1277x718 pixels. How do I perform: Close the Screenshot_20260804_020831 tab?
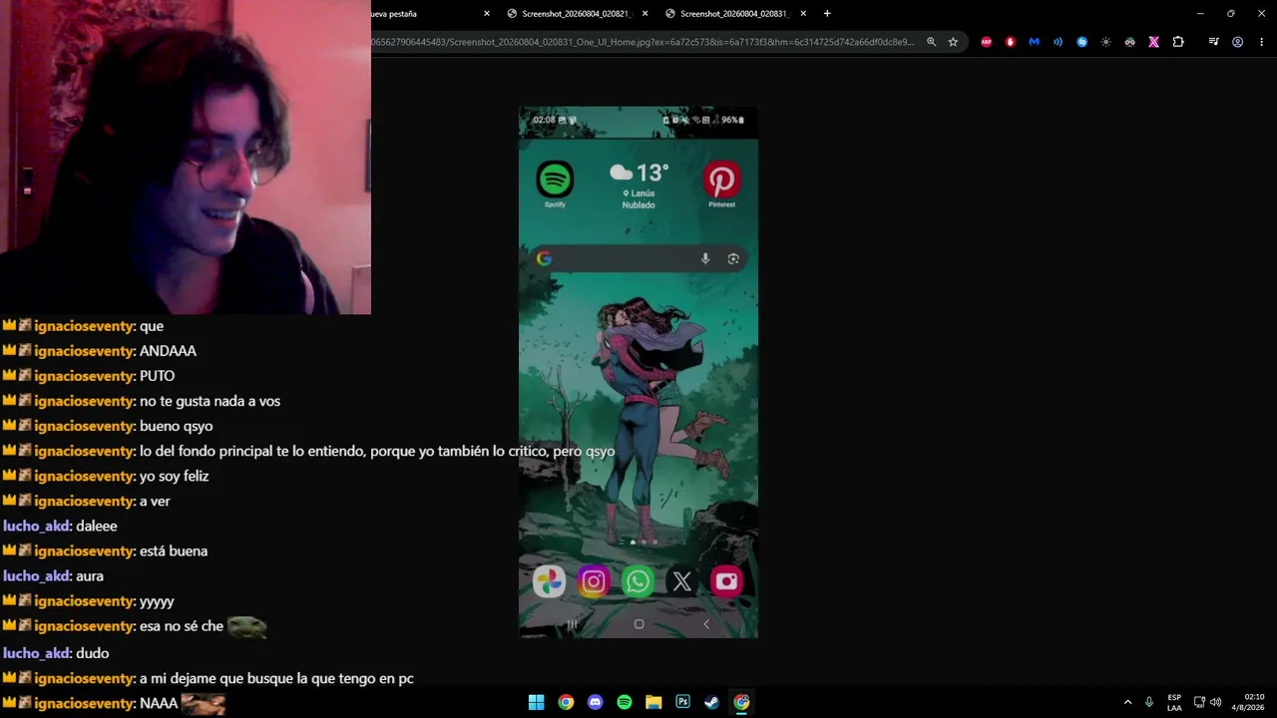click(802, 14)
